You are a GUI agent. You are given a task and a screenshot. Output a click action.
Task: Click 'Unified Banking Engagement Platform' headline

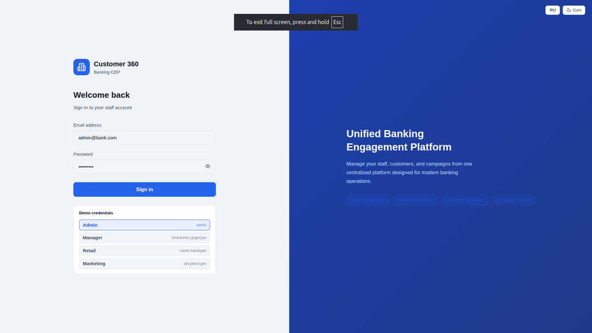click(399, 140)
